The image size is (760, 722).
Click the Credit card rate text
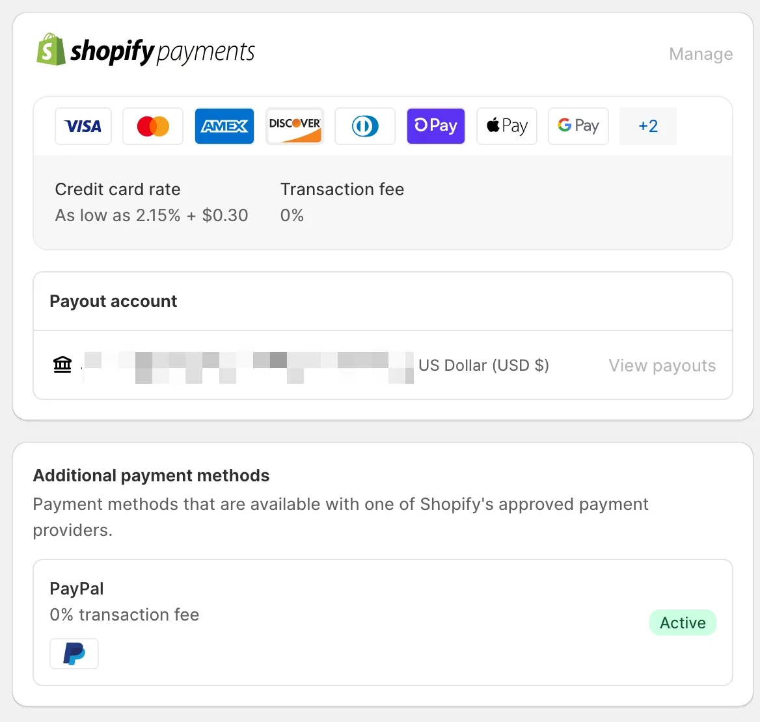pos(118,189)
